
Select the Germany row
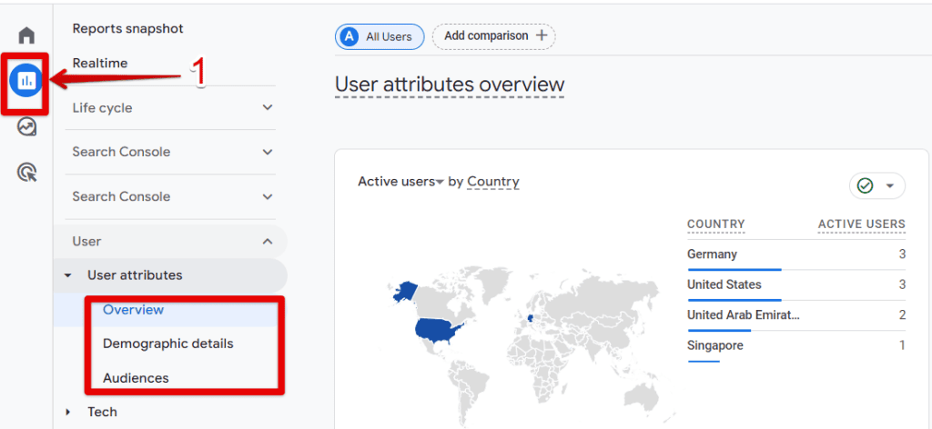(796, 255)
